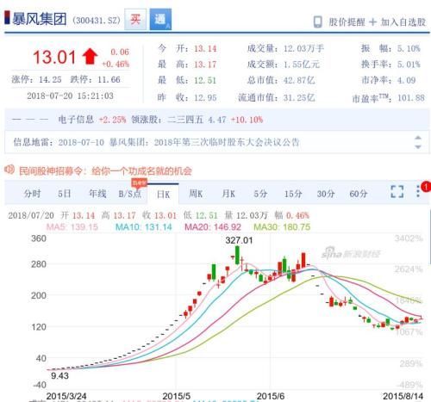Switch to the 60分 minute chart tab
This screenshot has height=402, width=431.
[x=359, y=194]
